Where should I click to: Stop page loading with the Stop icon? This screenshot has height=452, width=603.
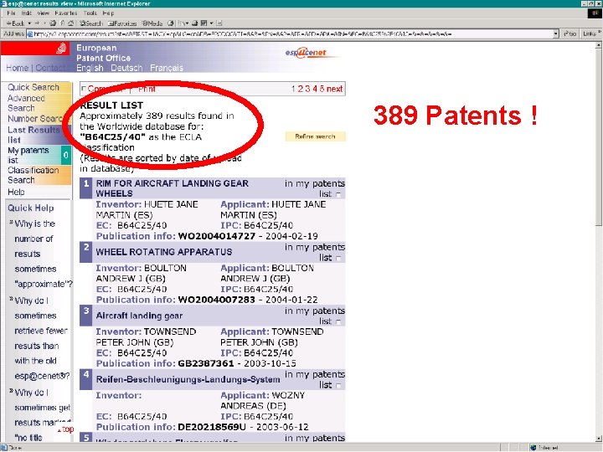tap(53, 23)
